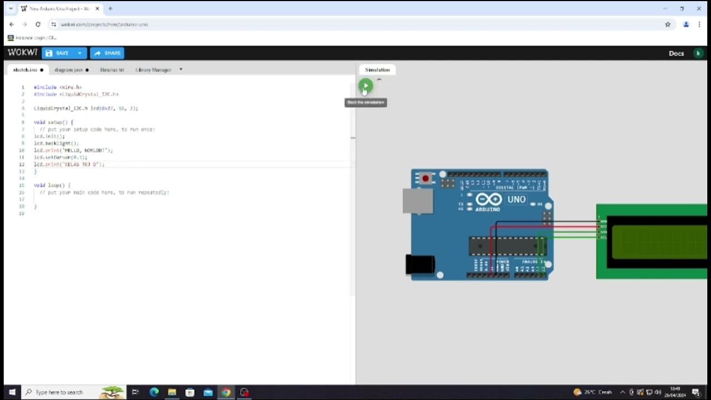The height and width of the screenshot is (400, 711).
Task: Click the red recorder app icon on taskbar
Action: tap(244, 392)
